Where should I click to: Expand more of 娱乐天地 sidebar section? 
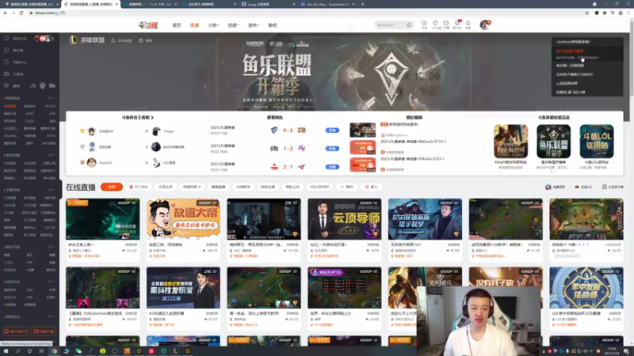point(52,247)
